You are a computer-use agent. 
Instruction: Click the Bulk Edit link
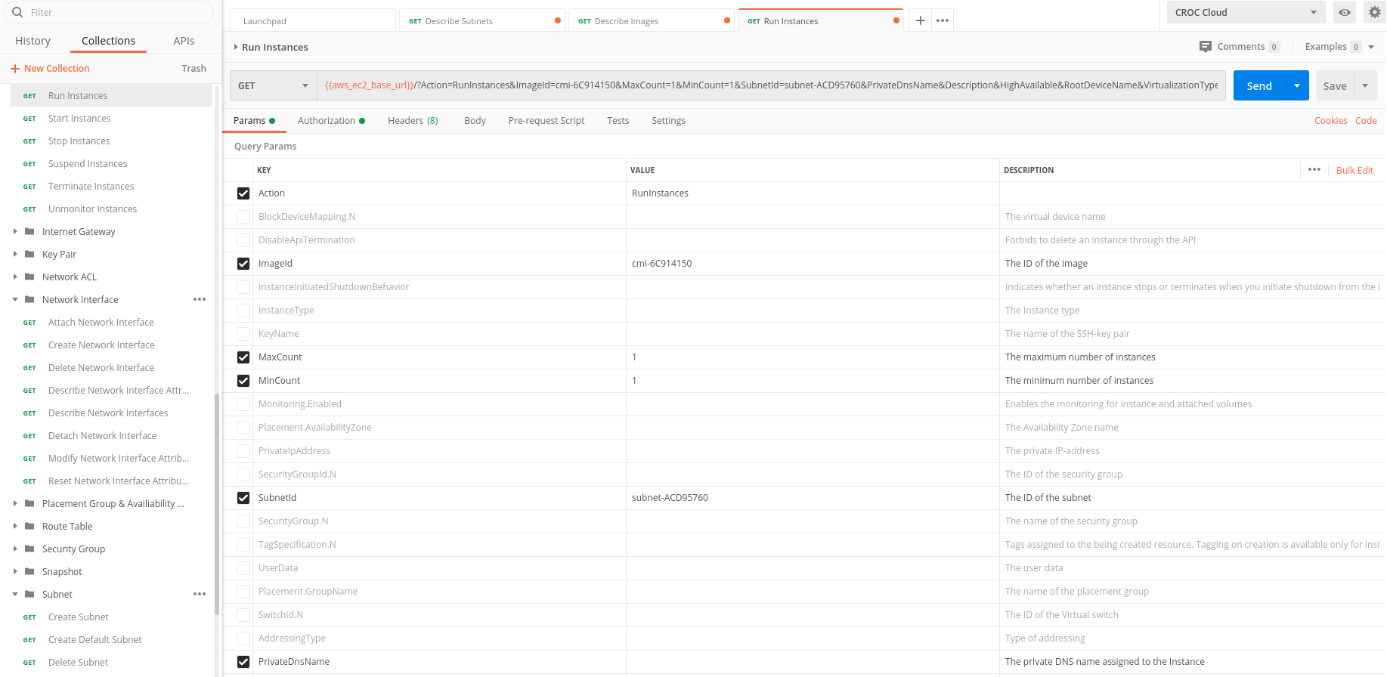click(x=1354, y=170)
